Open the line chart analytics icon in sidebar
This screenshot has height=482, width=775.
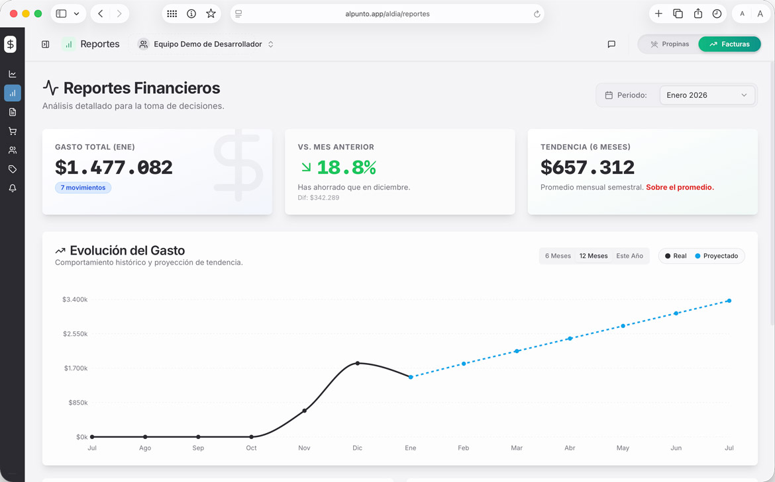(x=12, y=73)
